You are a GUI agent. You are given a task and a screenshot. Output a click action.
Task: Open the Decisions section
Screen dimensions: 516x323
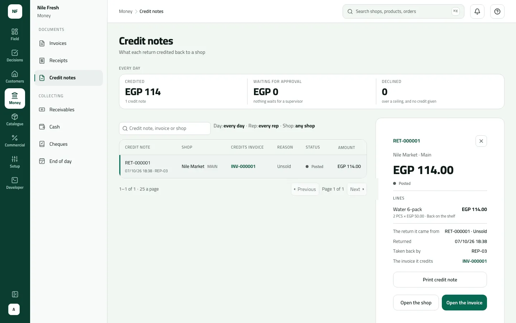[x=15, y=56]
